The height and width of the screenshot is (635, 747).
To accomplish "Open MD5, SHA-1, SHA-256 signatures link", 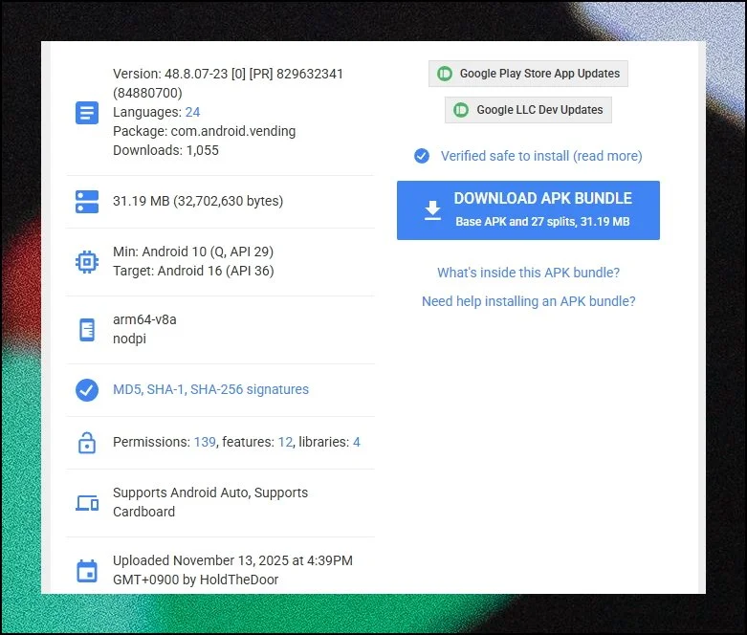I will [210, 389].
